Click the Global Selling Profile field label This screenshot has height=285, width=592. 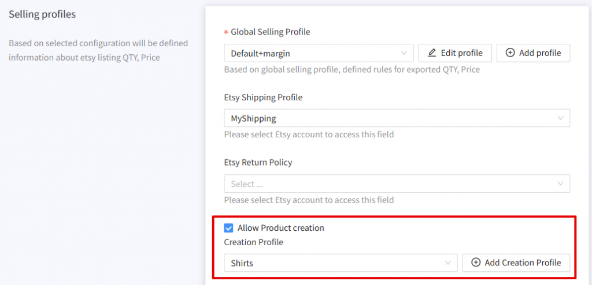(271, 32)
